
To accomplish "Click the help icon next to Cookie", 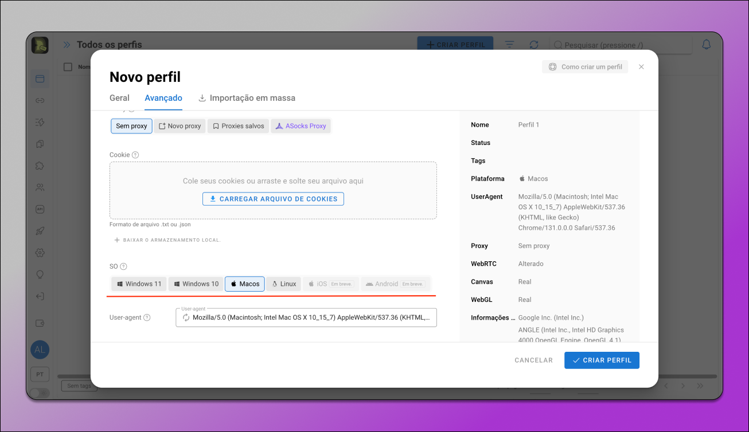I will [135, 155].
